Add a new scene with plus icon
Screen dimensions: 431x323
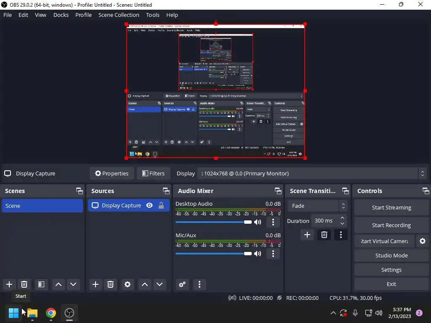[x=9, y=284]
